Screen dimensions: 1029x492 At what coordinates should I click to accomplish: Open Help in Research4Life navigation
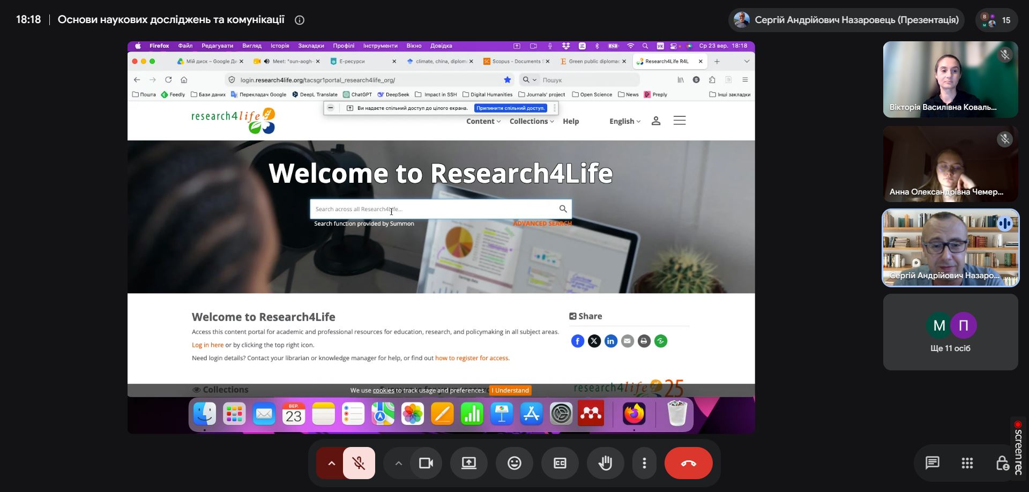tap(571, 121)
